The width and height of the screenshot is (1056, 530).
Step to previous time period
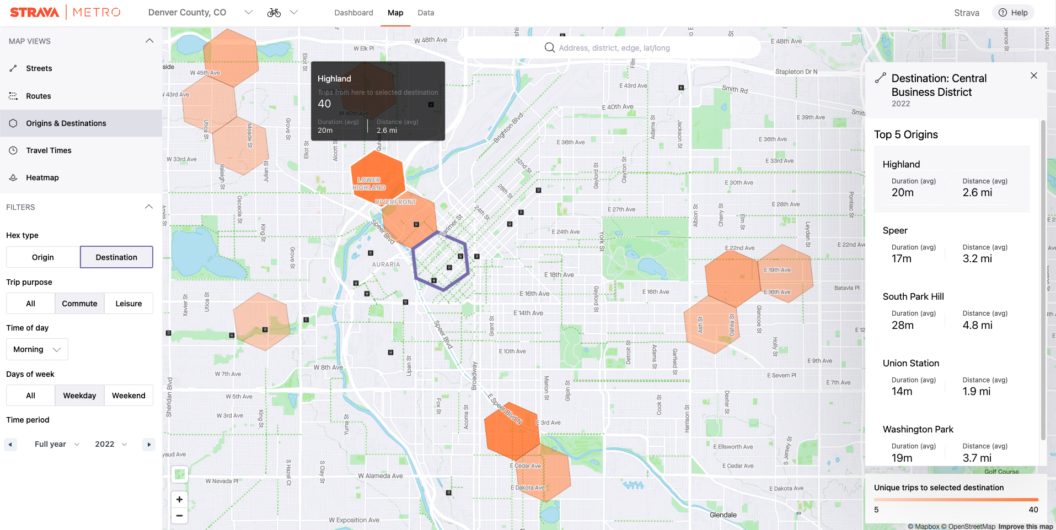pos(10,445)
